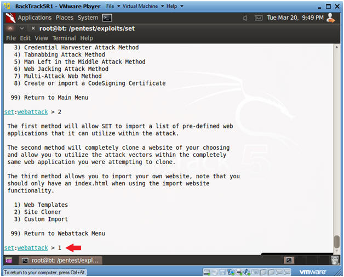Viewport: 344px width, 277px height.
Task: Click the lower 'webattack' prompt link
Action: coord(33,248)
